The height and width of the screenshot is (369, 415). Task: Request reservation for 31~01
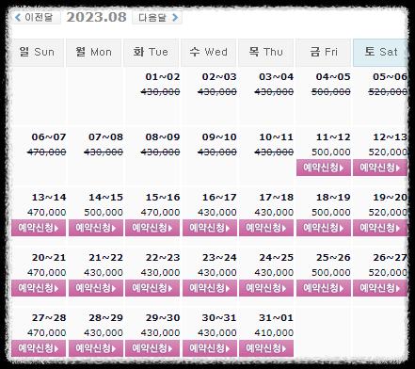click(x=266, y=348)
